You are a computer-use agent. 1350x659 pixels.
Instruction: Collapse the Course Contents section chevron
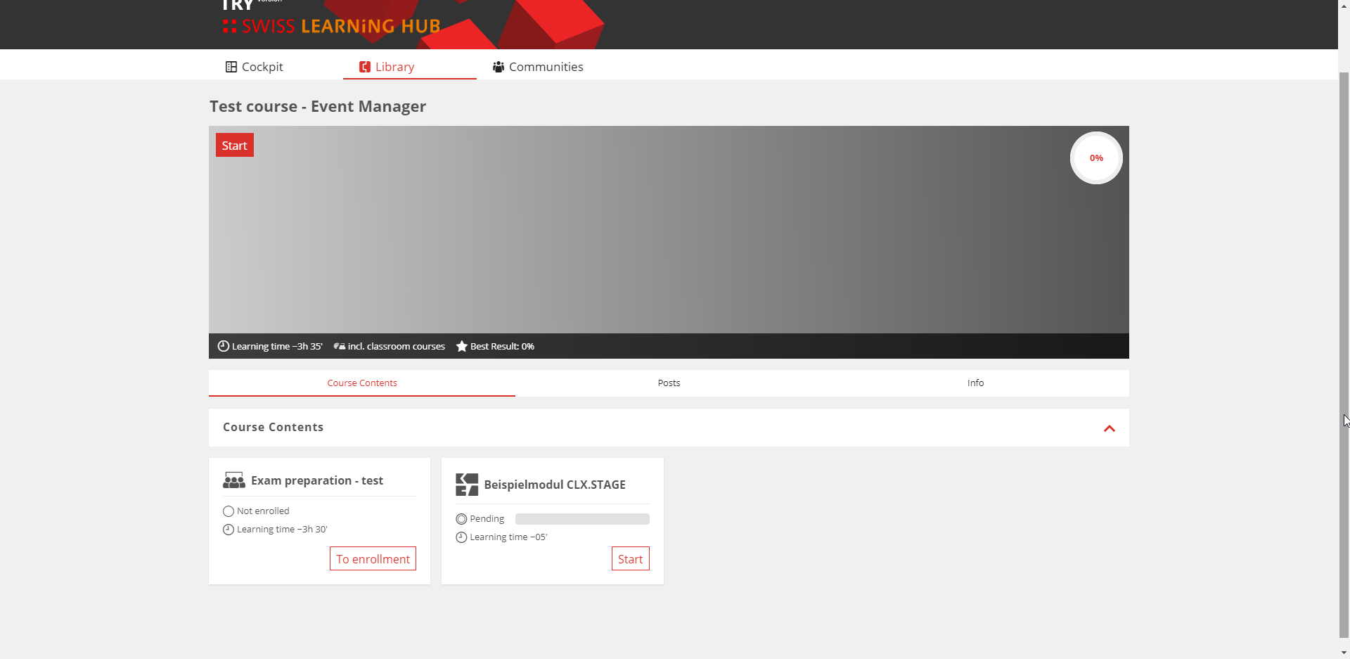1110,428
